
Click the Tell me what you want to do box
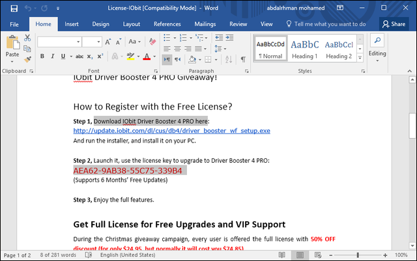pyautogui.click(x=326, y=24)
